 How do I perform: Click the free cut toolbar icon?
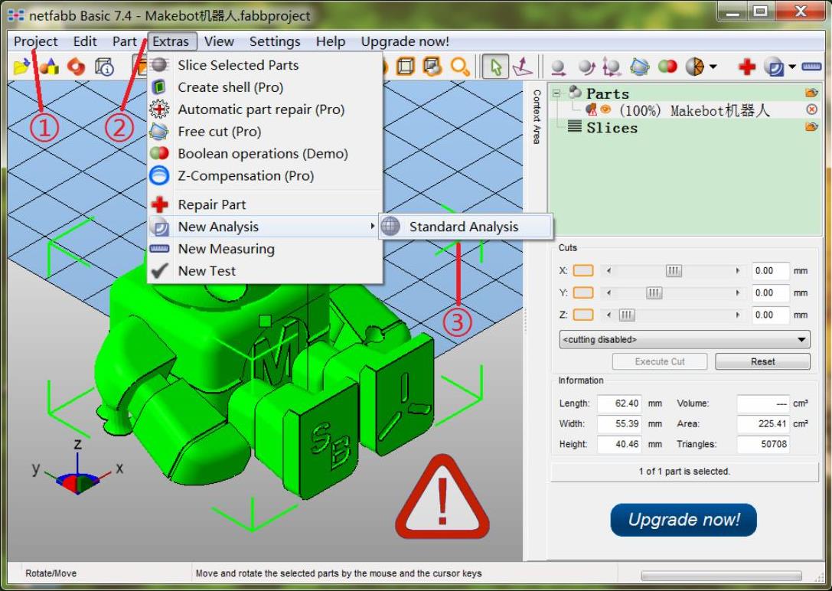(639, 67)
